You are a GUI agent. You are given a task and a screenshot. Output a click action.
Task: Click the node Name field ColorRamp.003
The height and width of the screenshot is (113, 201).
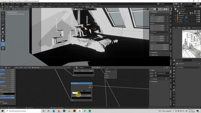point(162,73)
